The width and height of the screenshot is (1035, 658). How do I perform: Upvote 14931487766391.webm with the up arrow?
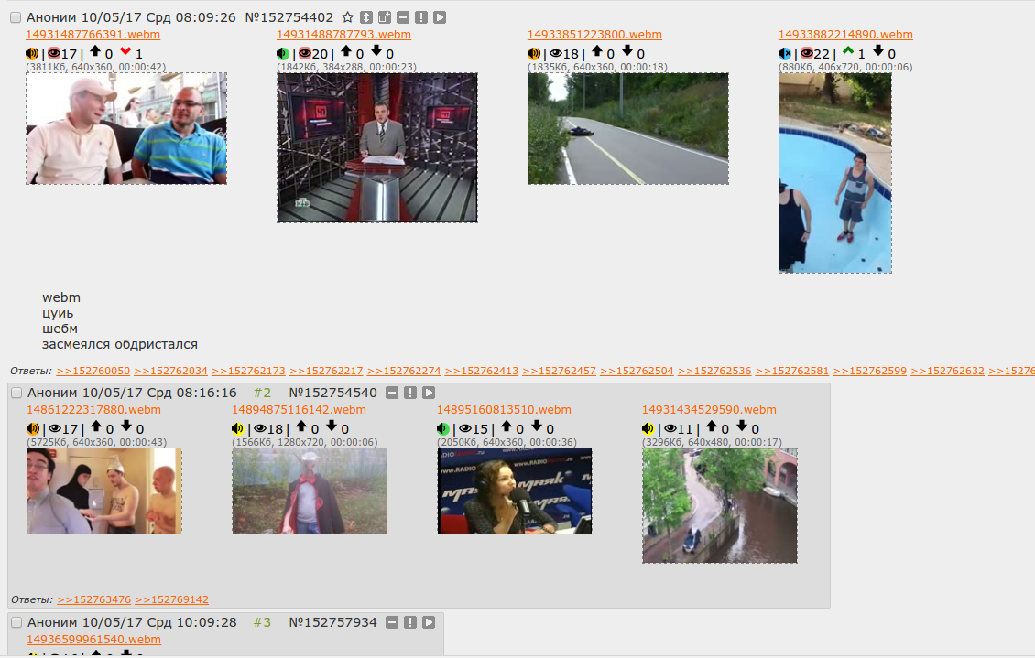[95, 51]
